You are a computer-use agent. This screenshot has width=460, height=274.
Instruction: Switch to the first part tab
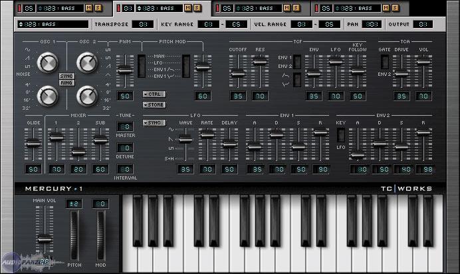(x=62, y=8)
